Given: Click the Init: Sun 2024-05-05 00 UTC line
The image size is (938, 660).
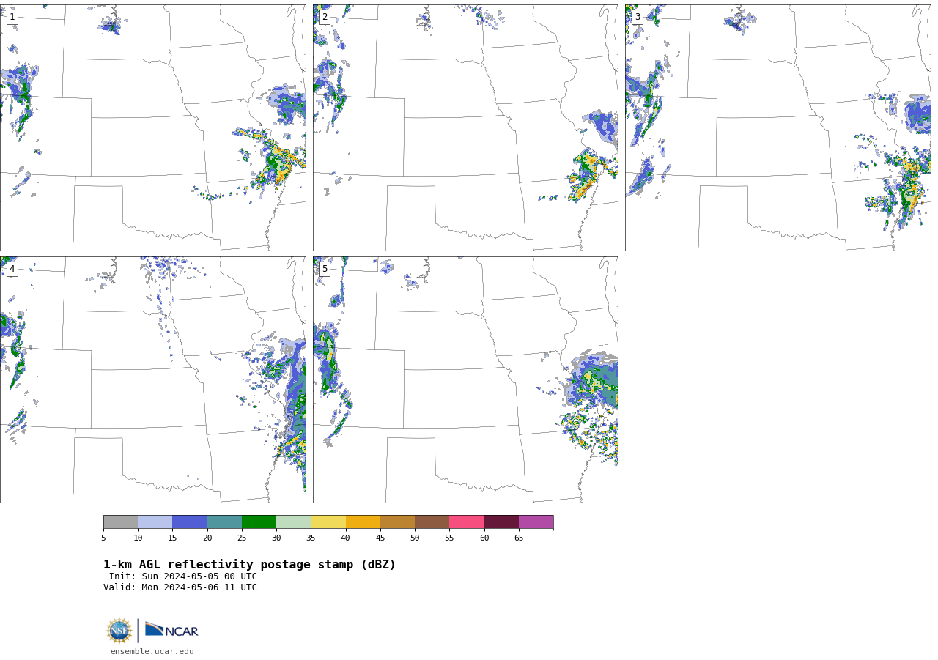Looking at the screenshot, I should pos(183,576).
